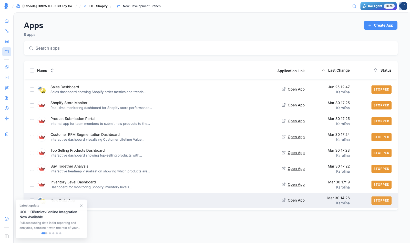Click STOPPED badge for Shopify Store Monitor

pos(381,105)
